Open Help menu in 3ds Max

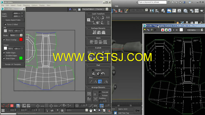pos(117,6)
